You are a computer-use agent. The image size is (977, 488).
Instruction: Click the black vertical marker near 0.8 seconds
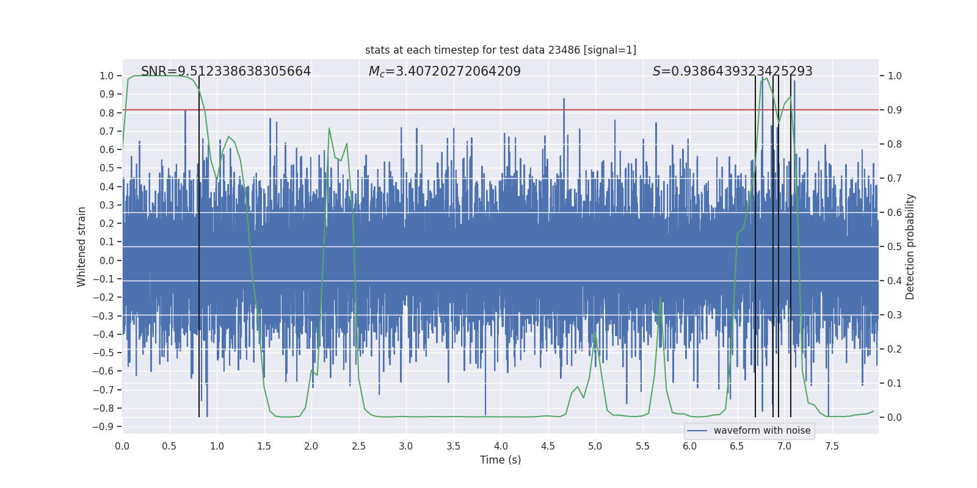coord(199,244)
